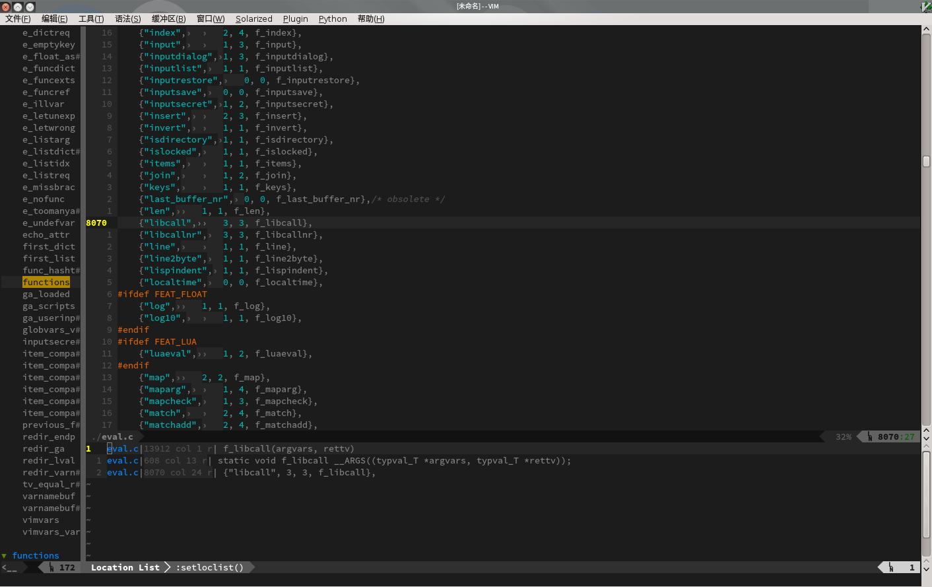The height and width of the screenshot is (587, 932).
Task: Select the vimvars tag in the tagbar
Action: (x=41, y=520)
